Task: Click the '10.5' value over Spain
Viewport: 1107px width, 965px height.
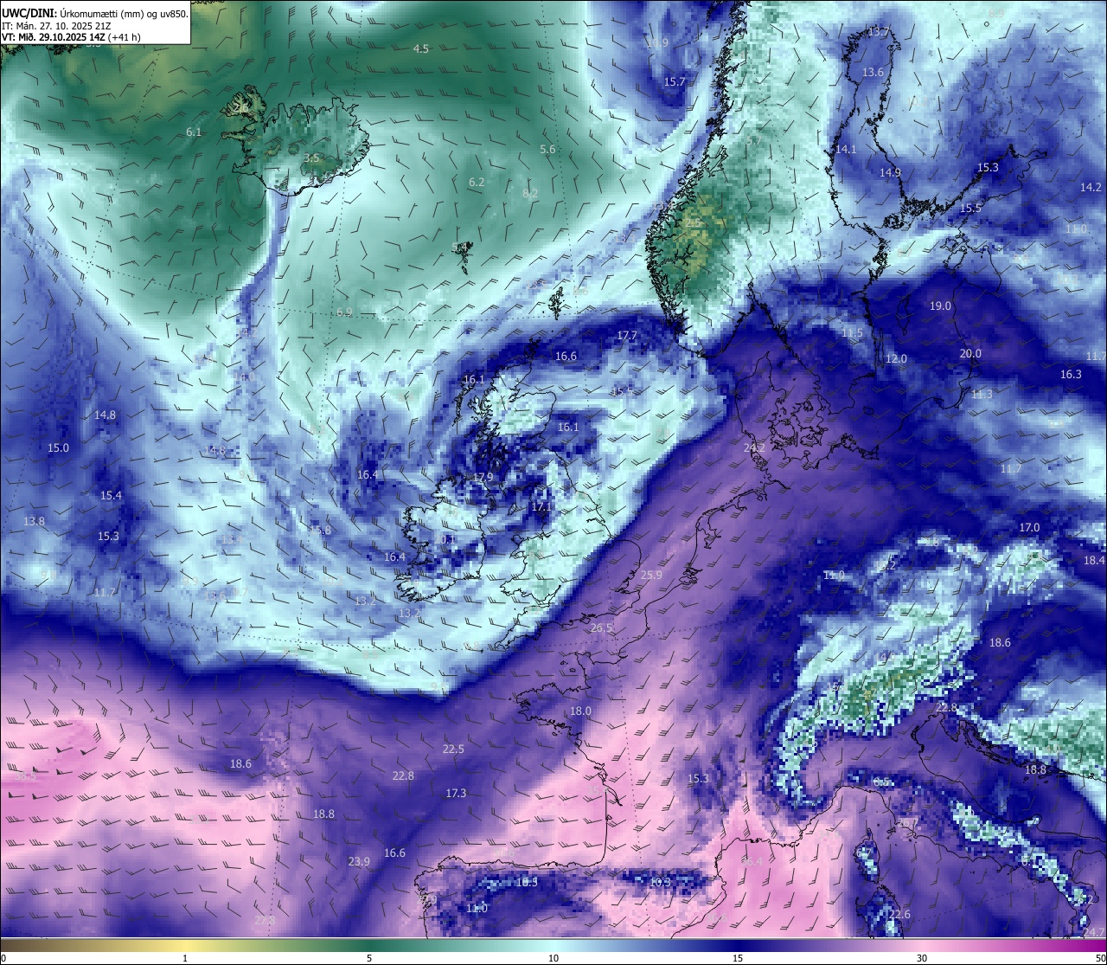Action: pyautogui.click(x=527, y=883)
